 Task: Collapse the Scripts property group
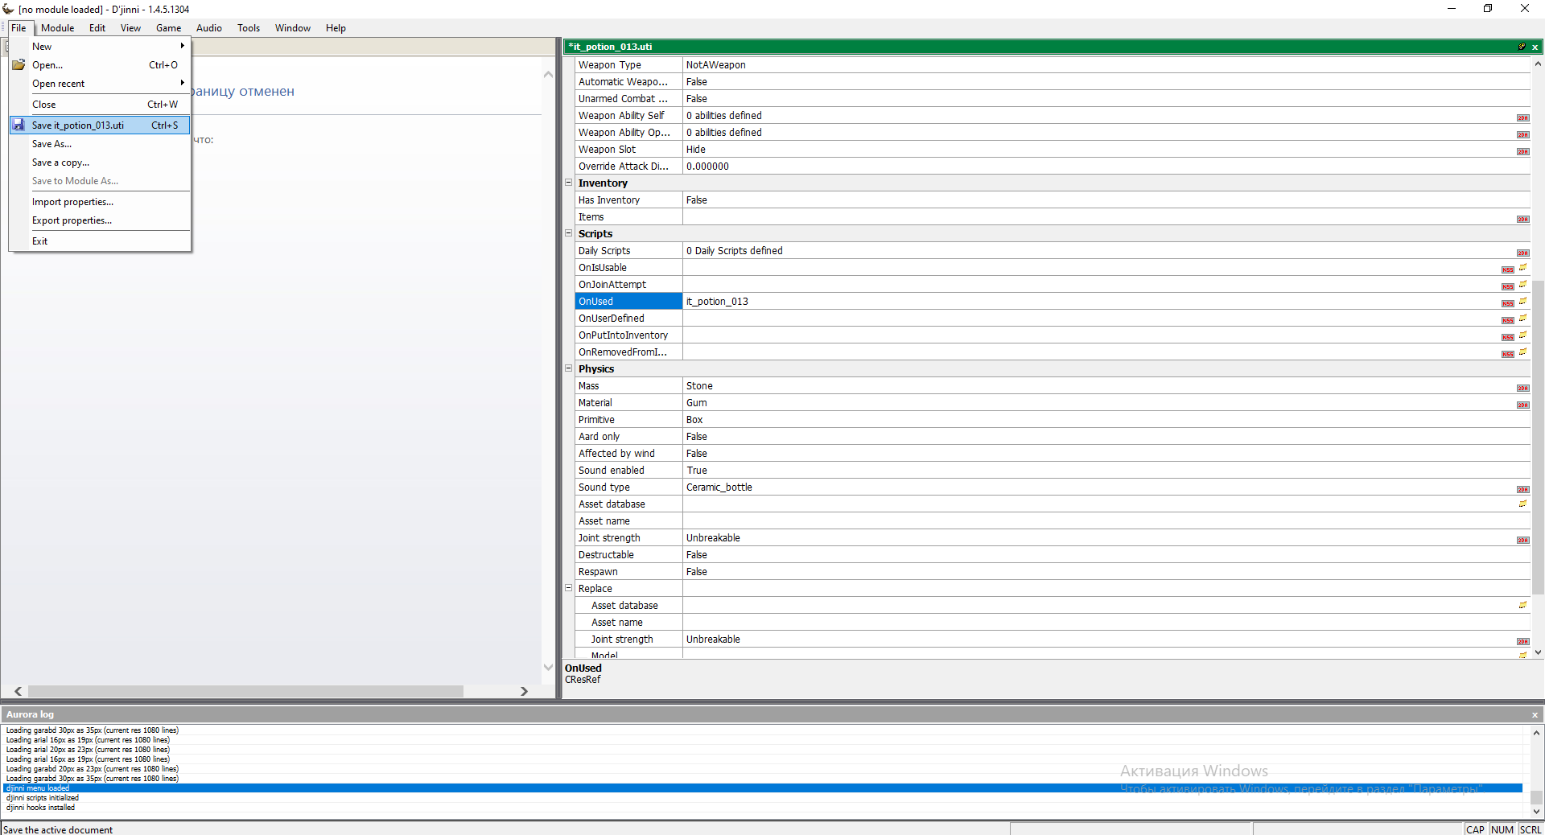point(568,233)
